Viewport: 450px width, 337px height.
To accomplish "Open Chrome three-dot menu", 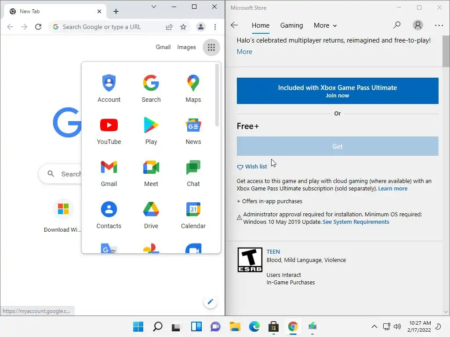I will click(215, 27).
